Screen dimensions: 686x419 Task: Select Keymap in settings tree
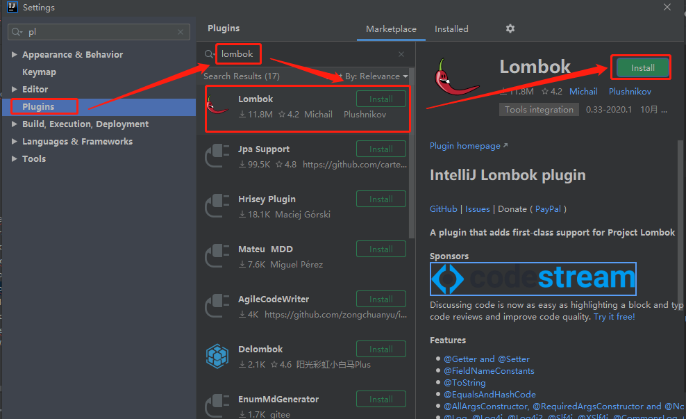[39, 72]
